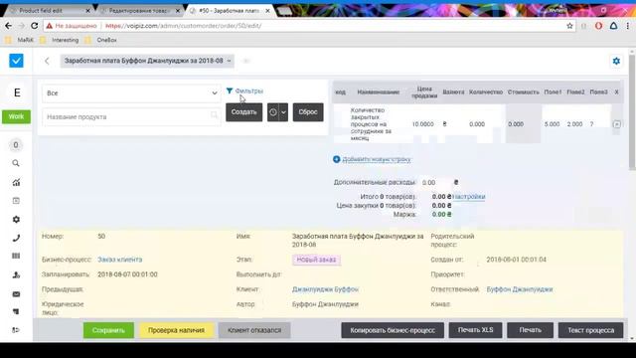Select the '#50 - Заработная плата' browser tab
The width and height of the screenshot is (636, 358).
[x=230, y=11]
